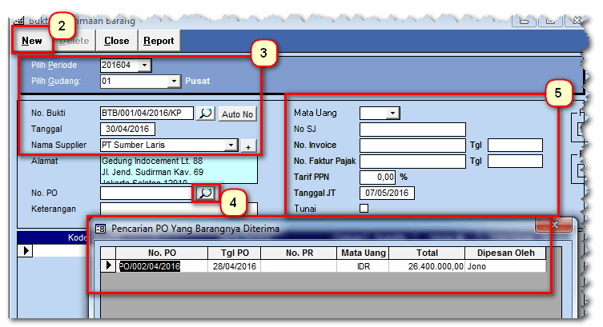Focus the No. Invoice input field
This screenshot has width=603, height=327.
click(x=412, y=146)
